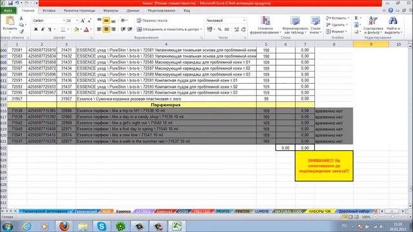This screenshot has height=232, width=413.
Task: Switch to the Данные ribbon tab
Action: click(x=133, y=10)
